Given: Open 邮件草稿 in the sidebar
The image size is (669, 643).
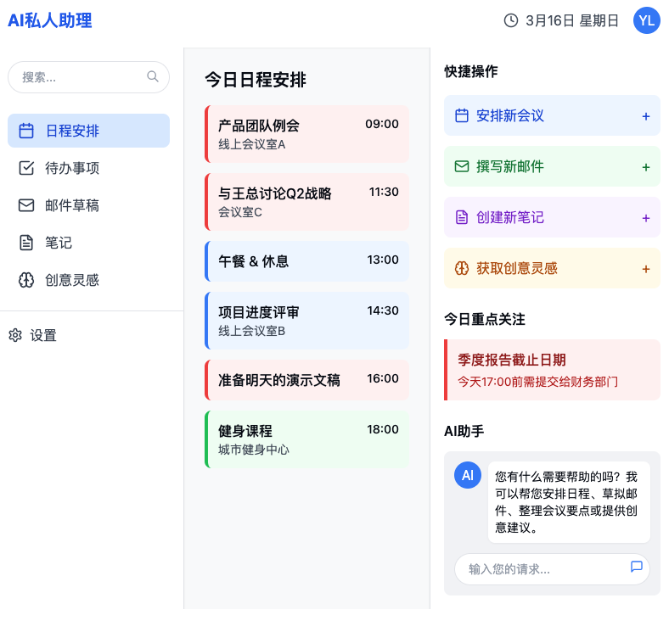Looking at the screenshot, I should 89,205.
